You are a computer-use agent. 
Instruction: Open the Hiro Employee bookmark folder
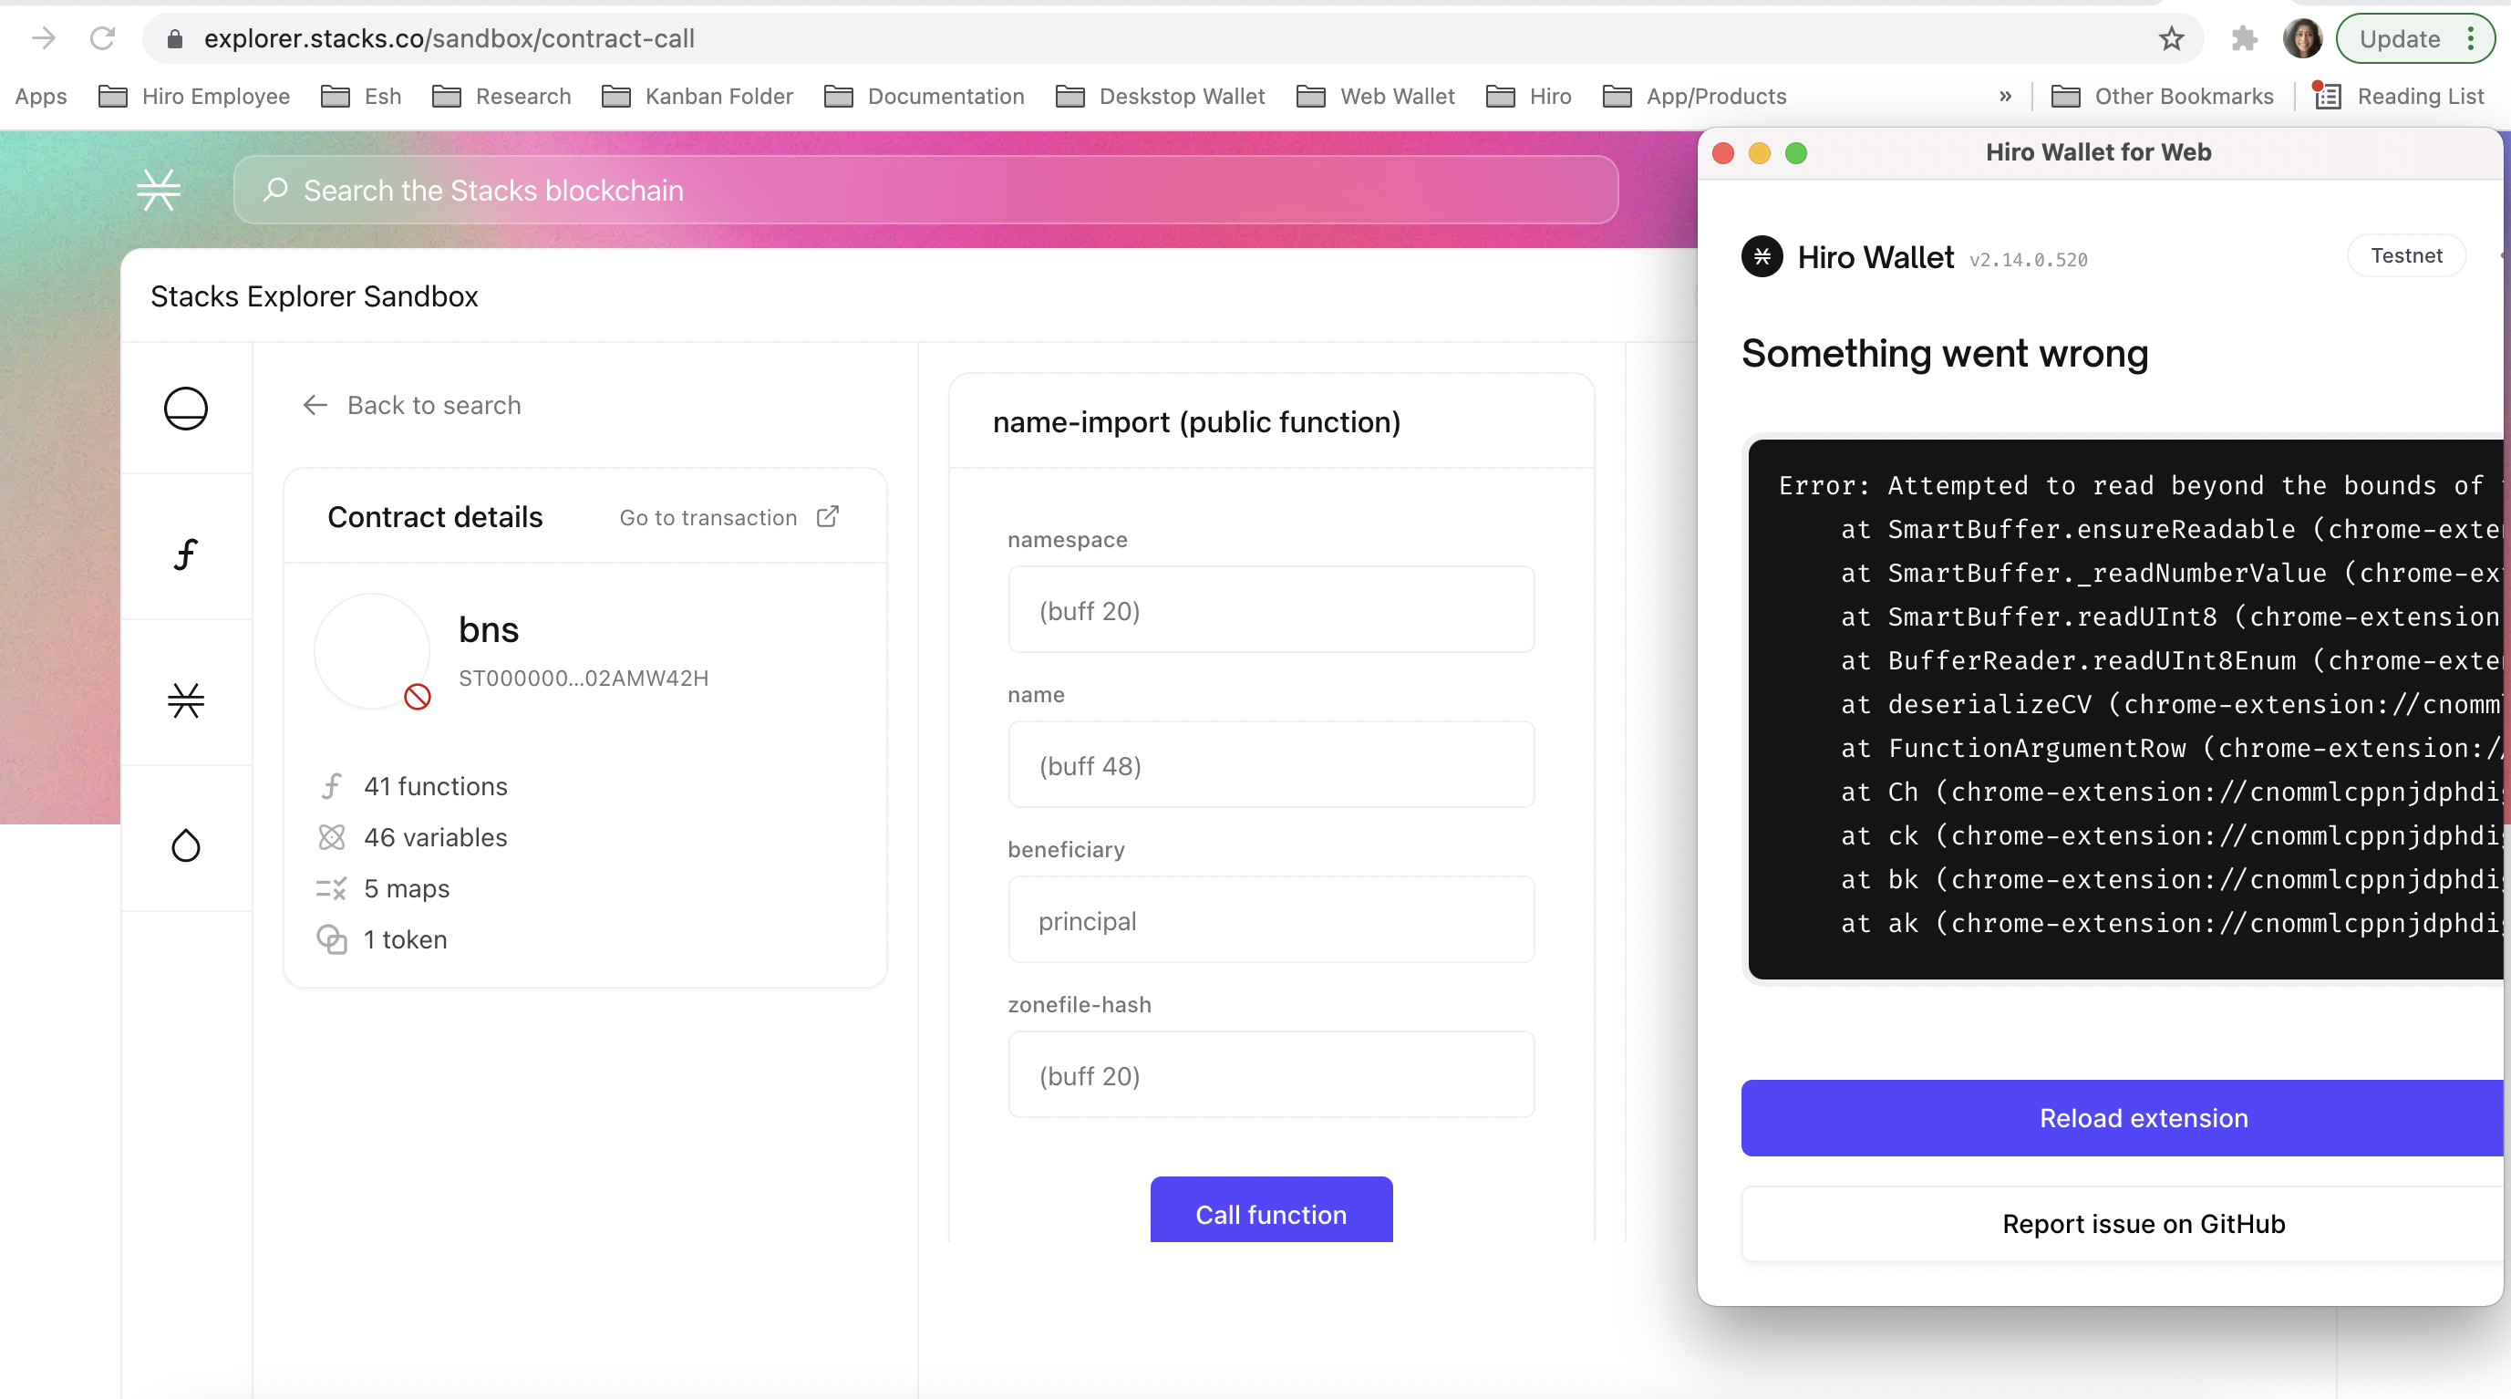point(194,97)
